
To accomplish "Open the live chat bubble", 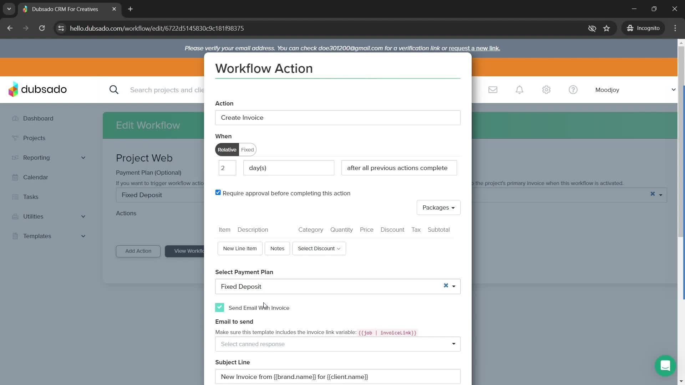I will point(665,365).
